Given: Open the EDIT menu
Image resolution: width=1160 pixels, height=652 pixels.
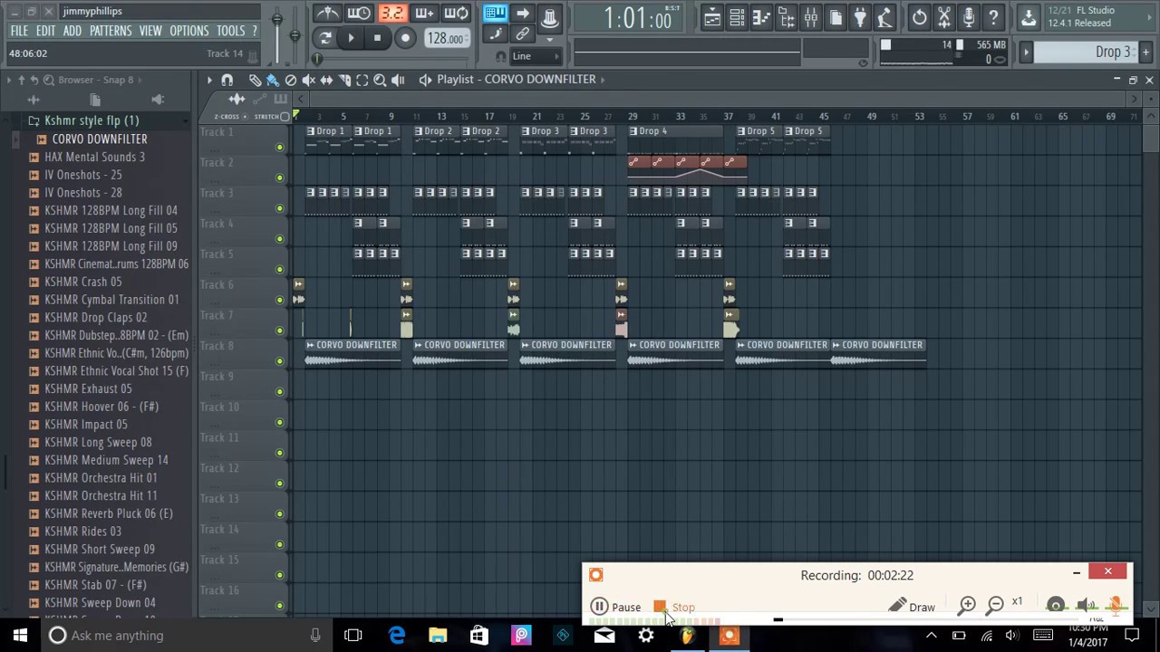Looking at the screenshot, I should (46, 31).
